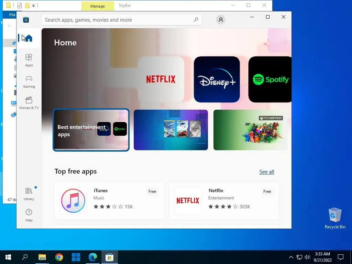This screenshot has width=352, height=264.
Task: Click the search magnifier icon in Store
Action: pos(196,20)
